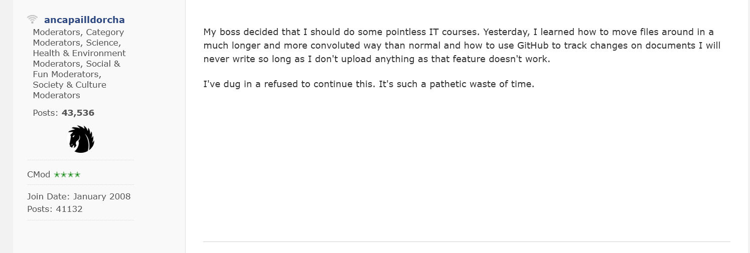Click the first green CMod star
The width and height of the screenshot is (750, 253).
pyautogui.click(x=57, y=175)
